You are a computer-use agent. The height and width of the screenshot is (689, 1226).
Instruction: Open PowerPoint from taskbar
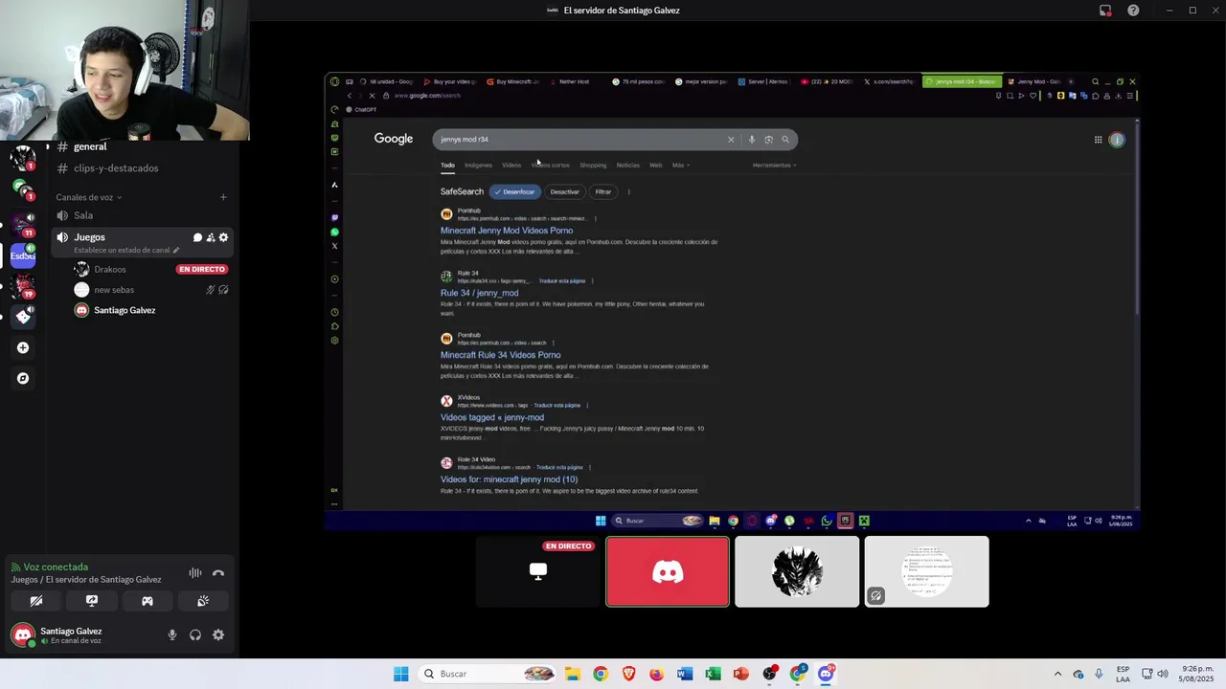coord(740,674)
